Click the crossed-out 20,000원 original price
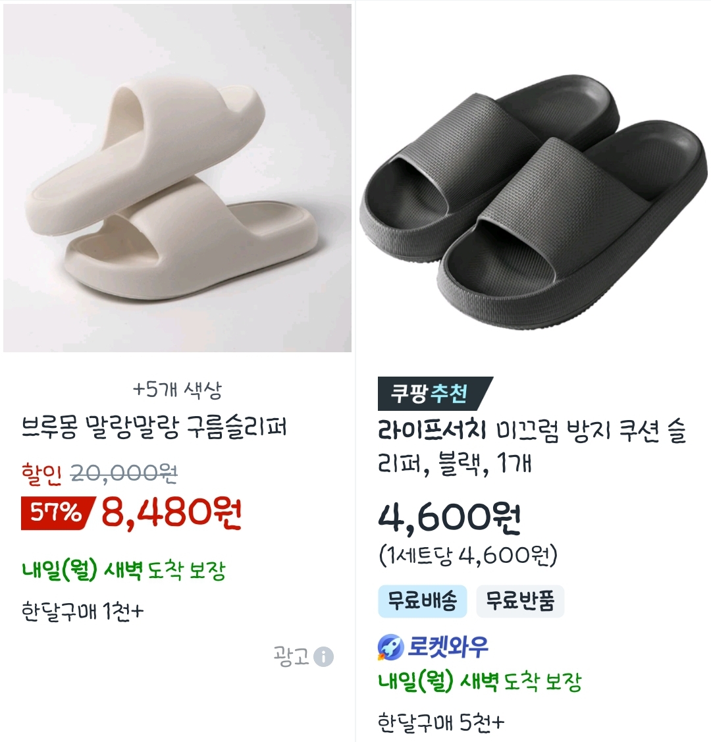The width and height of the screenshot is (711, 742). tap(124, 473)
